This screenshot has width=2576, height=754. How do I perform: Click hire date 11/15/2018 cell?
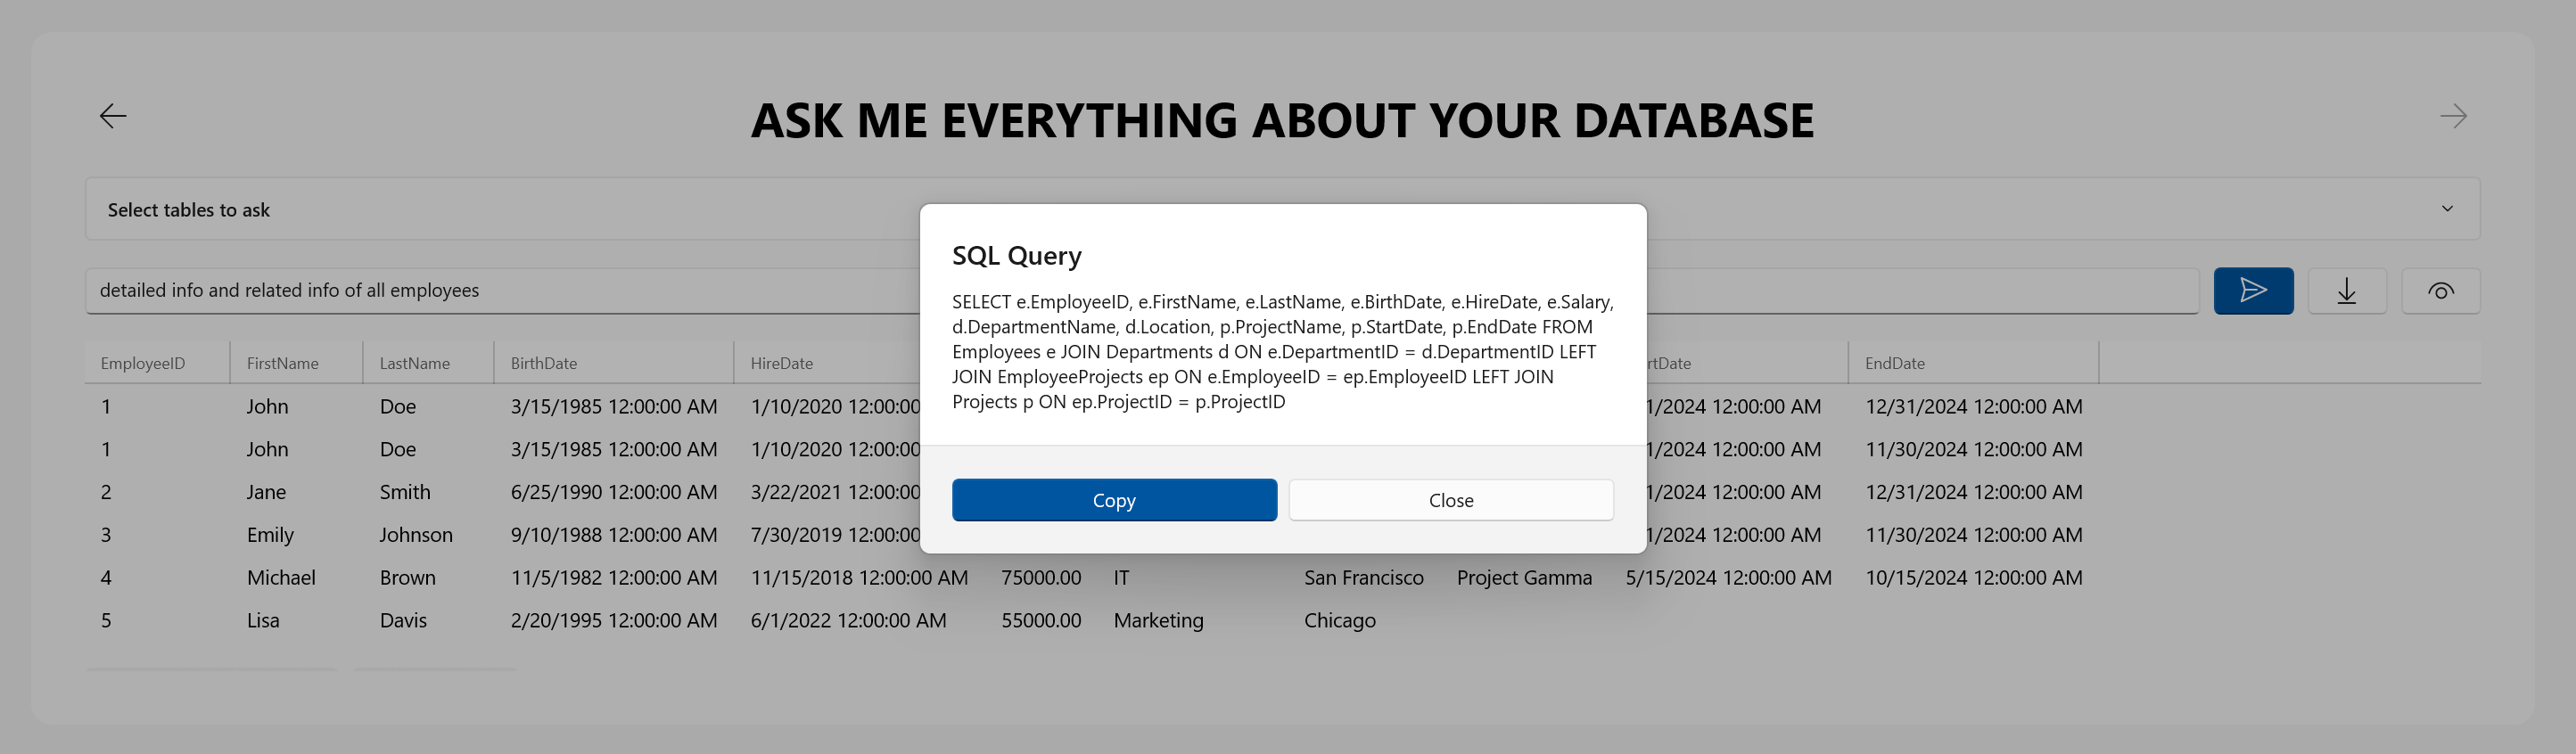(860, 578)
